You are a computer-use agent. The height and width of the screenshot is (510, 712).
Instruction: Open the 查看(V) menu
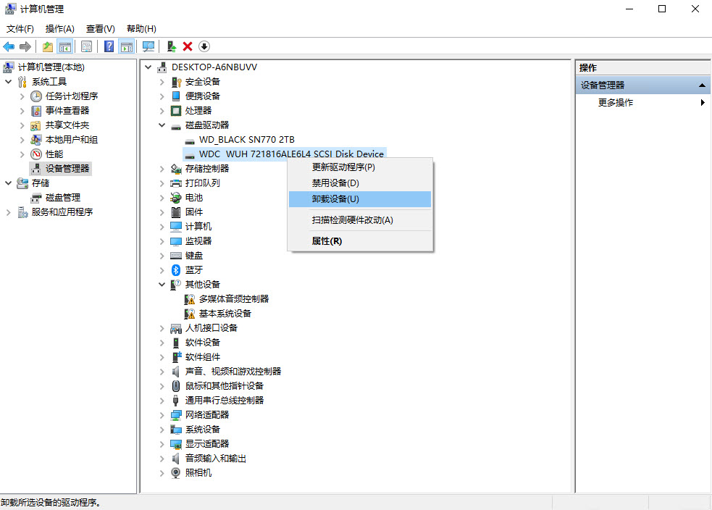point(101,28)
